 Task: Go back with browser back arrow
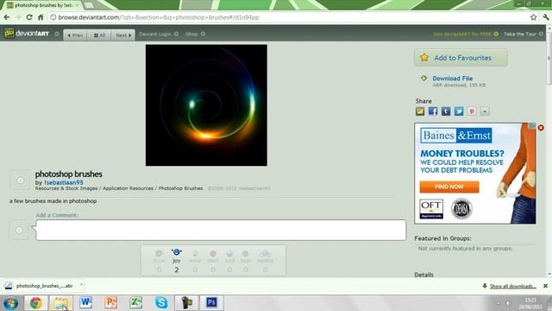point(7,17)
